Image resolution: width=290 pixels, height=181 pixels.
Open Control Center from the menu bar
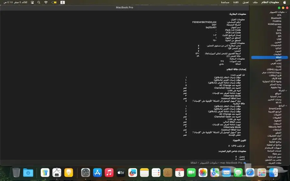click(x=32, y=2)
